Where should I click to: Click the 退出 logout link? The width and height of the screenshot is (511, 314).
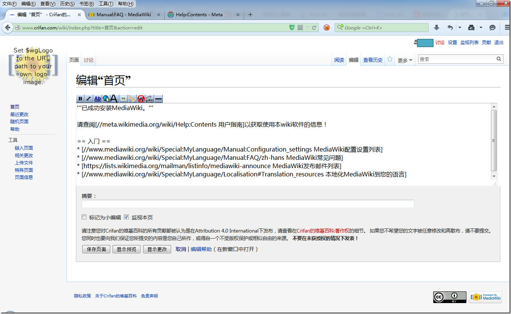pyautogui.click(x=499, y=43)
